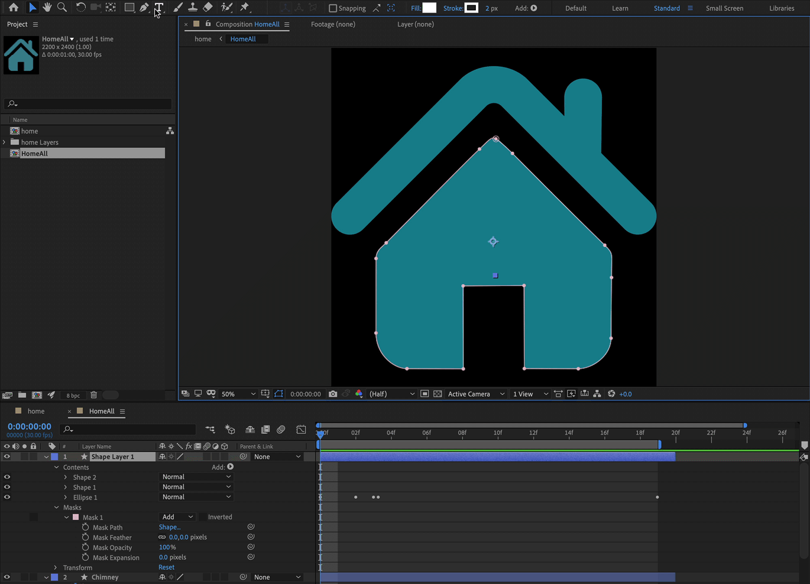Switch to the Libraries workspace
The width and height of the screenshot is (810, 584).
[782, 8]
